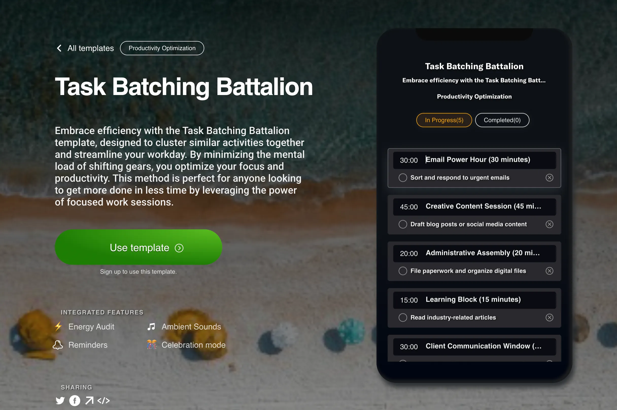Share template on Twitter
This screenshot has width=617, height=410.
60,400
